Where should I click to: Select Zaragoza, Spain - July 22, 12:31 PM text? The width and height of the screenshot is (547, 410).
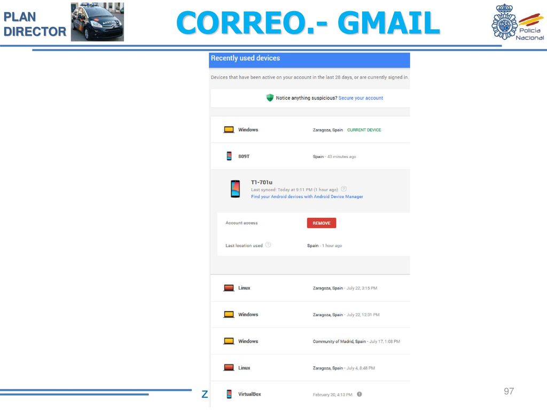[346, 315]
